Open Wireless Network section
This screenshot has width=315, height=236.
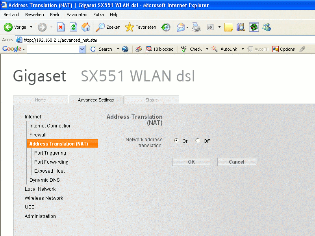pos(44,198)
